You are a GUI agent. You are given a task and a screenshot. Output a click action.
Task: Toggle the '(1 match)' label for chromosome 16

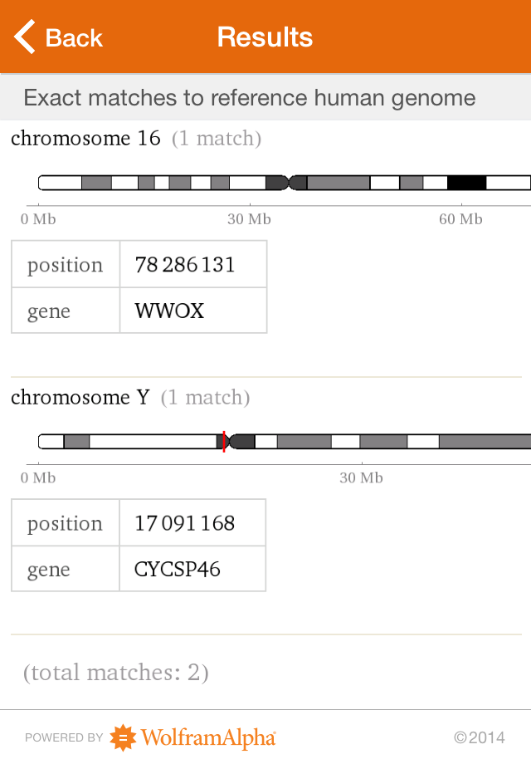click(x=216, y=139)
